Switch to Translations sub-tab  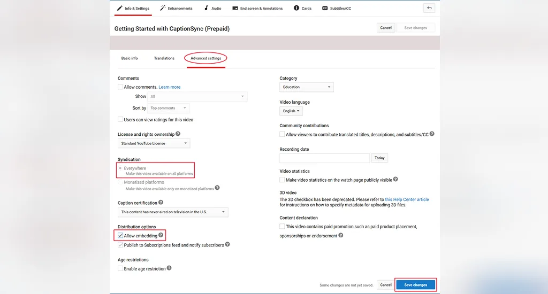164,58
